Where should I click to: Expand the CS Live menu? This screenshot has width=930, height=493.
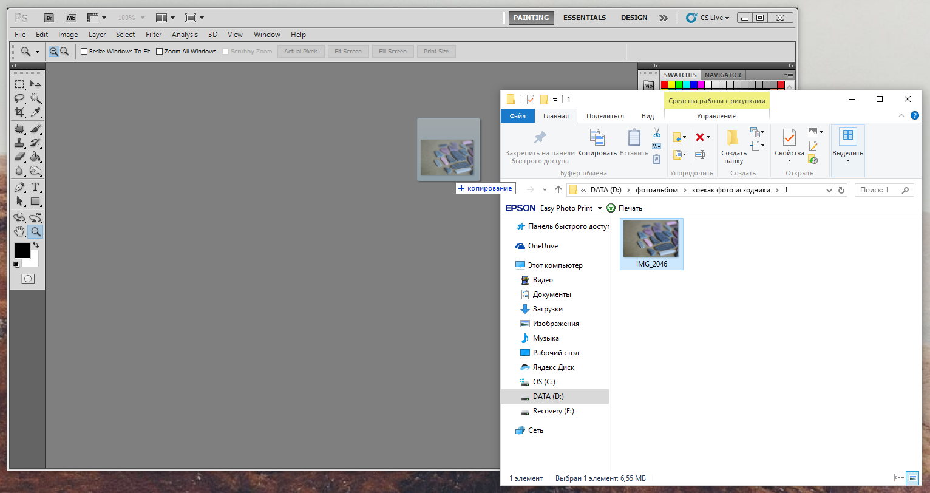707,18
